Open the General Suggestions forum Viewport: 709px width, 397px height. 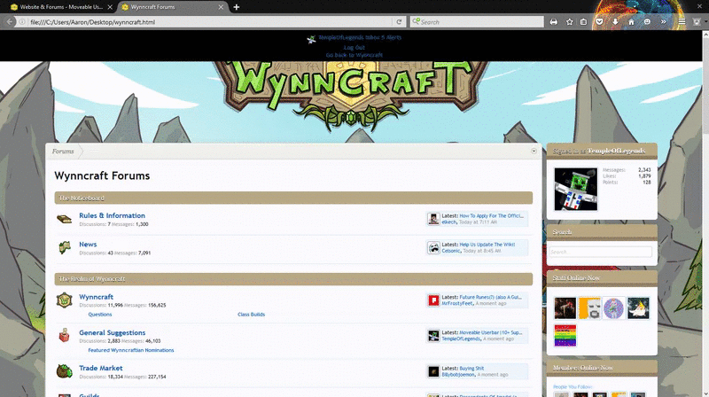(x=113, y=333)
